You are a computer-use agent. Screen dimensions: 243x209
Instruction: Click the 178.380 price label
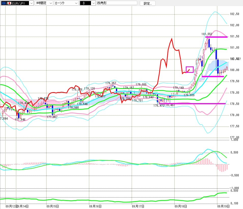[x=73, y=107]
